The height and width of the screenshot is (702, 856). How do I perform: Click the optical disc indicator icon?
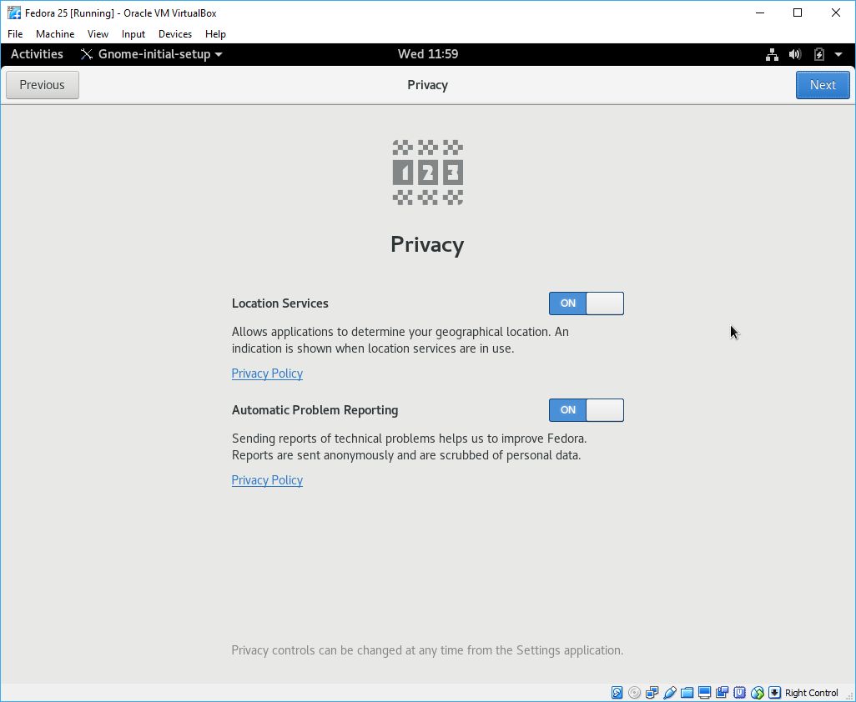634,693
